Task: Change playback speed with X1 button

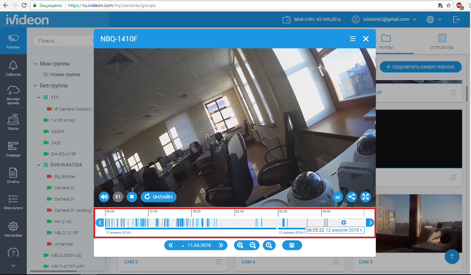Action: 118,197
